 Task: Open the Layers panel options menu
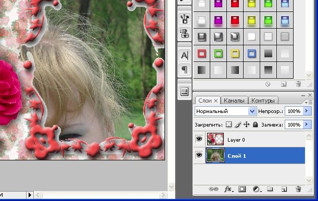pyautogui.click(x=309, y=103)
